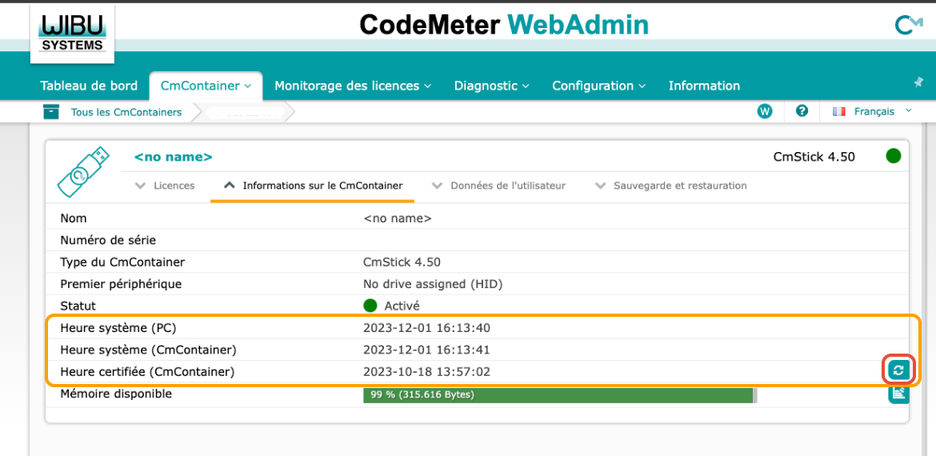Click the CodeMeter logo icon at top right
This screenshot has height=456, width=936.
(x=909, y=25)
